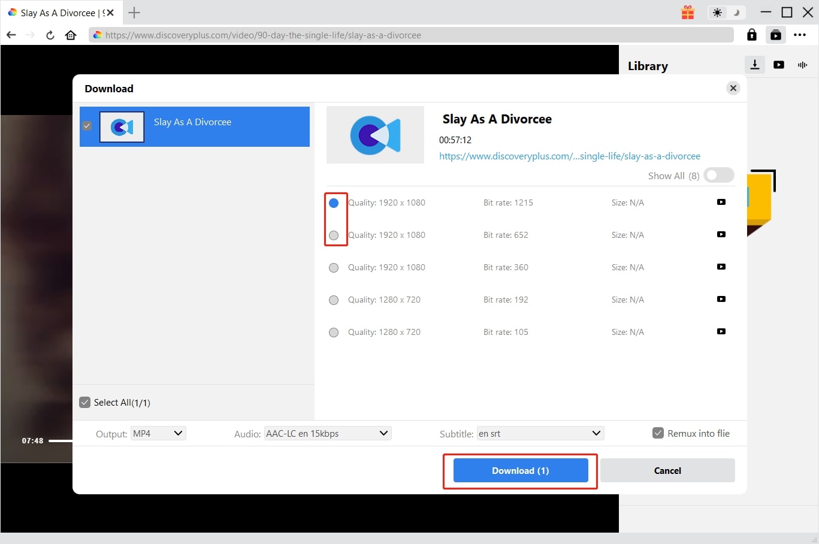This screenshot has height=544, width=819.
Task: Select 1920 x 1080 bit rate 652 option
Action: (x=334, y=235)
